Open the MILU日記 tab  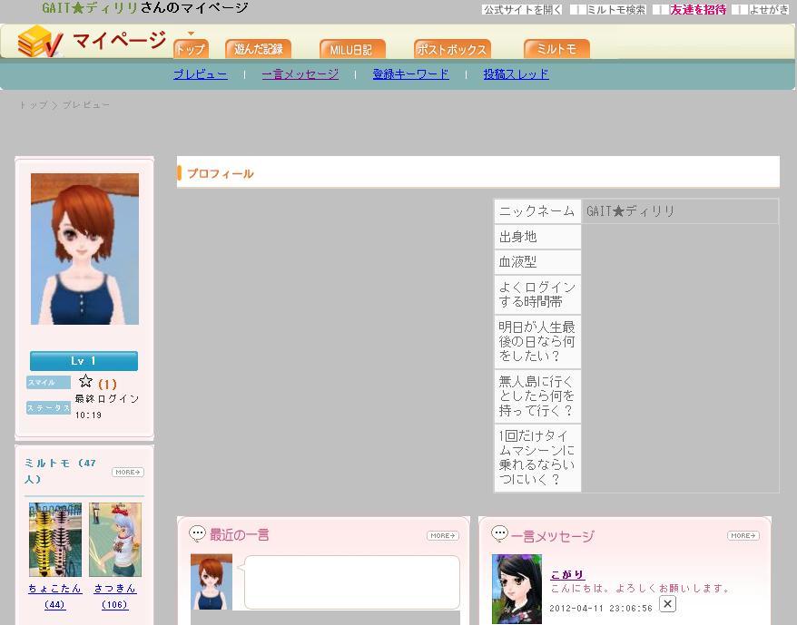point(352,49)
